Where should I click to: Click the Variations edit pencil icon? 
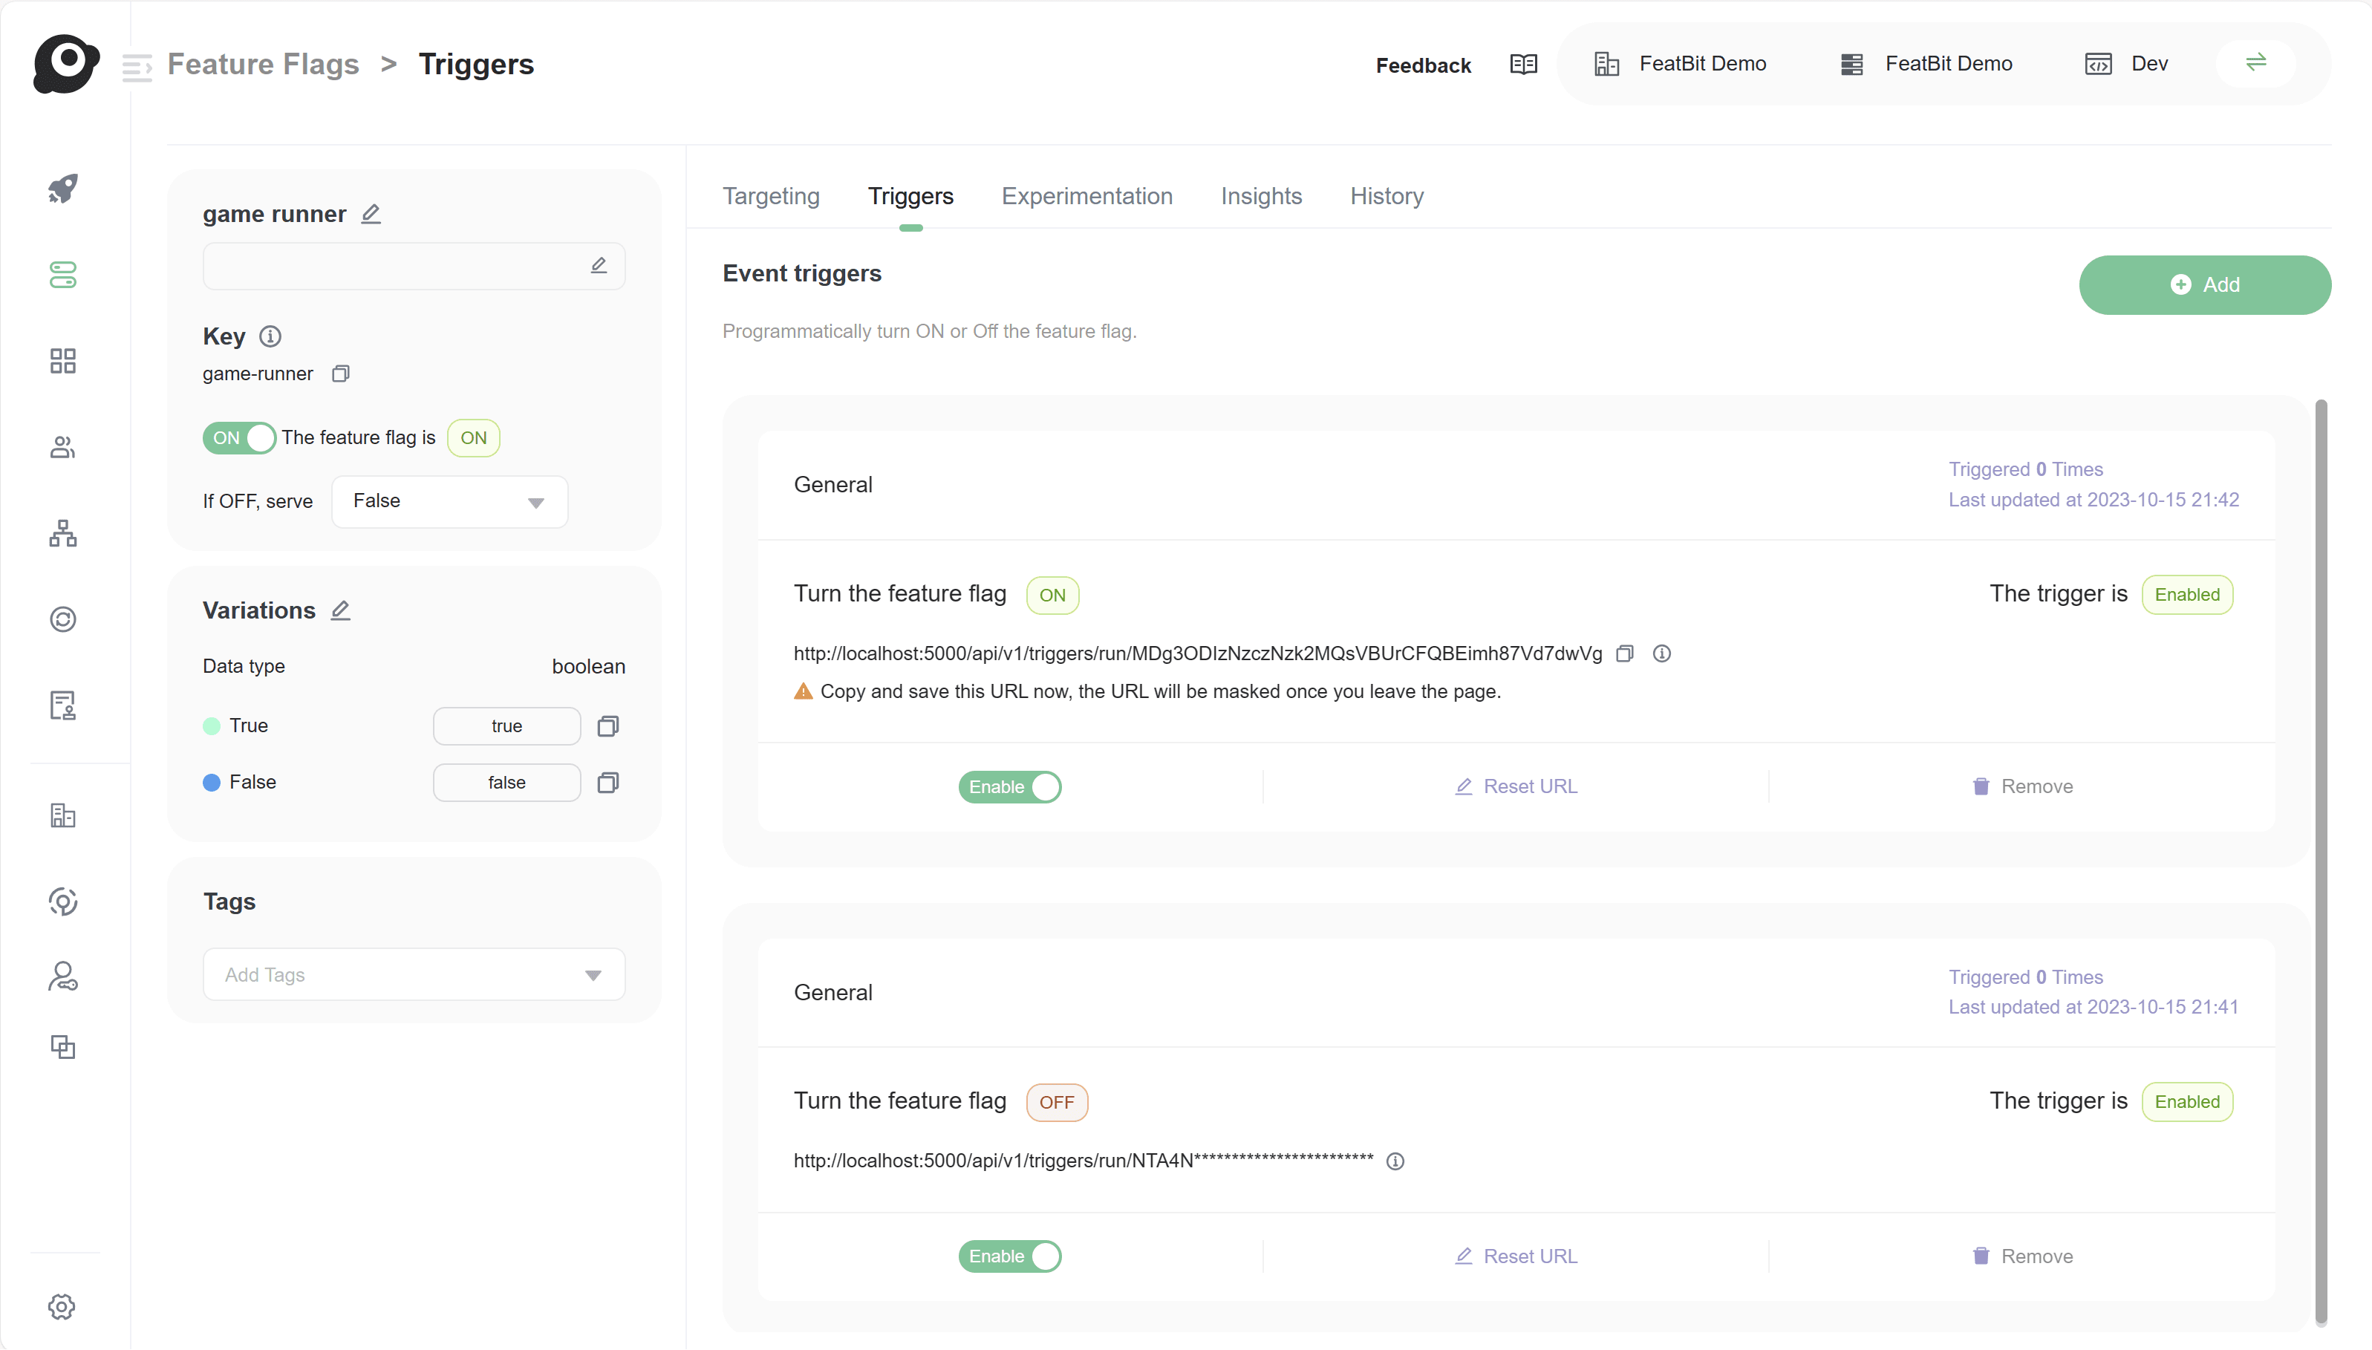click(x=340, y=610)
